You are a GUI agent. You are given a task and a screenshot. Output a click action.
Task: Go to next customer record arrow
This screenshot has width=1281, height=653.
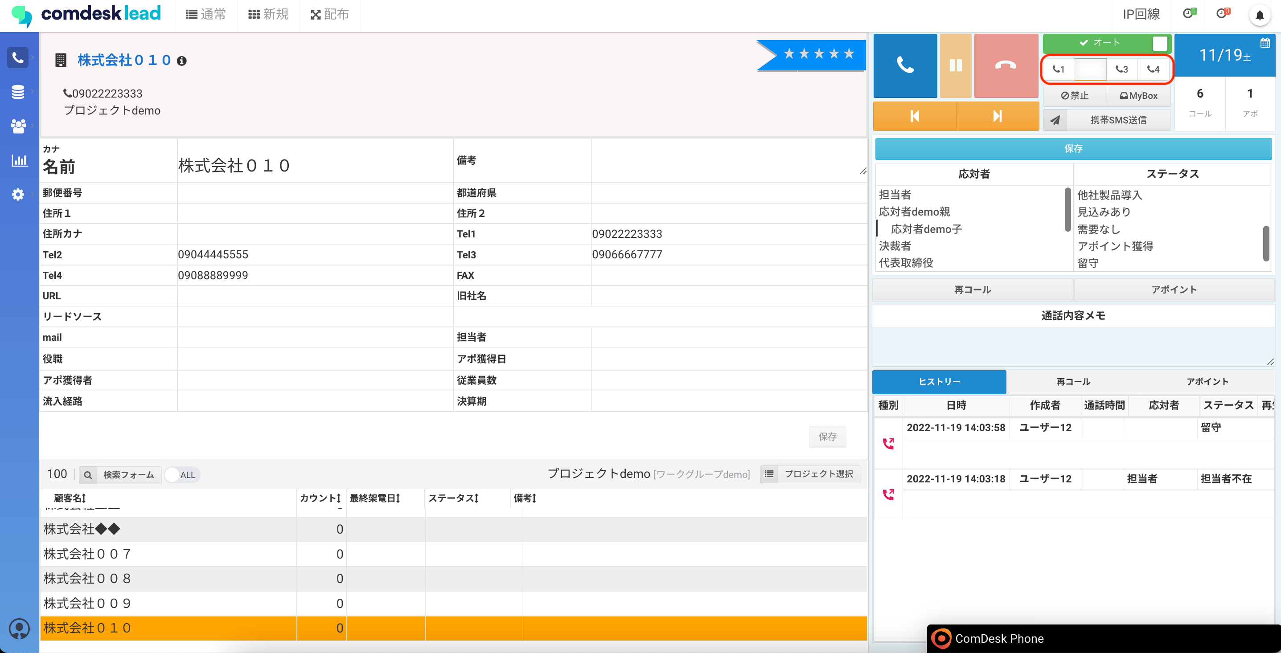tap(997, 116)
